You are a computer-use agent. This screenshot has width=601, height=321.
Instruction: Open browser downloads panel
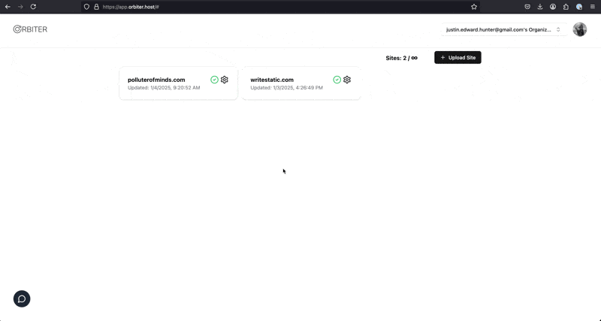(x=539, y=7)
